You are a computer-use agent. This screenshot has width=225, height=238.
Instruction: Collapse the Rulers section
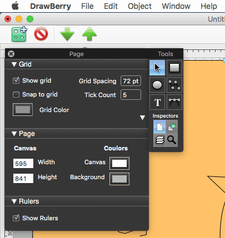[x=14, y=201]
